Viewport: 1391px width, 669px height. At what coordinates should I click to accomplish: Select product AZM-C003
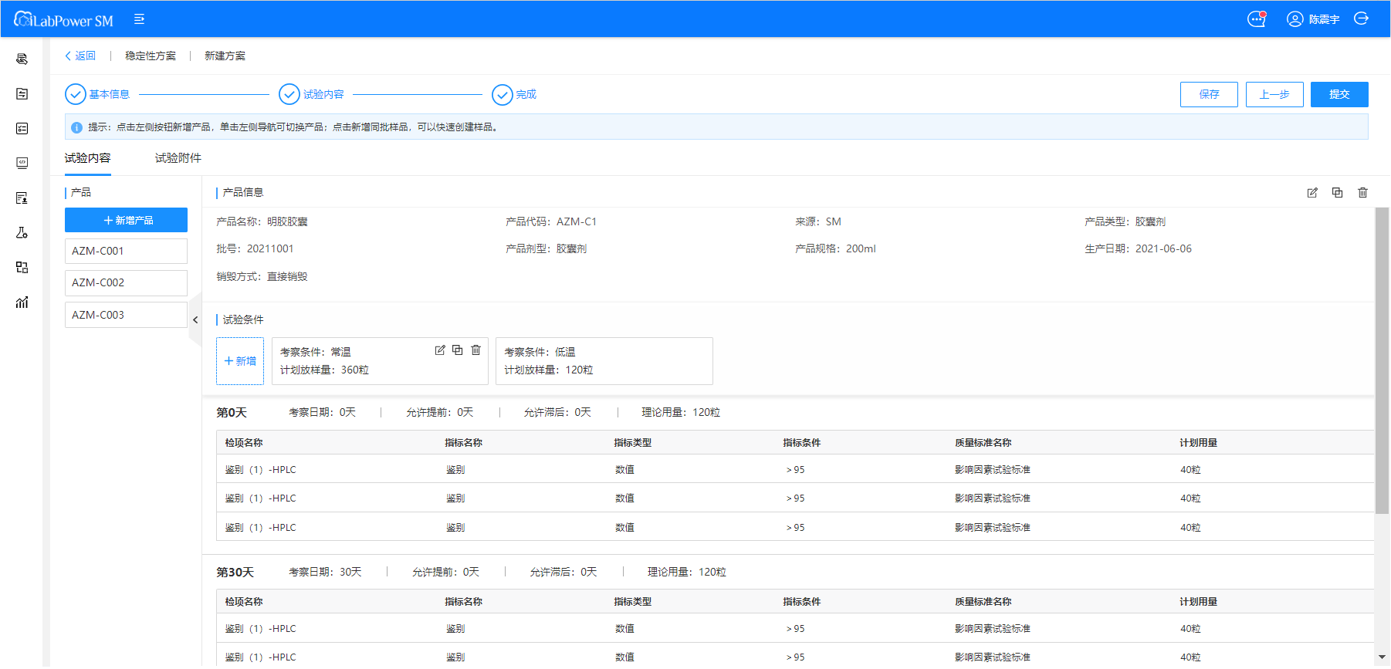[126, 315]
